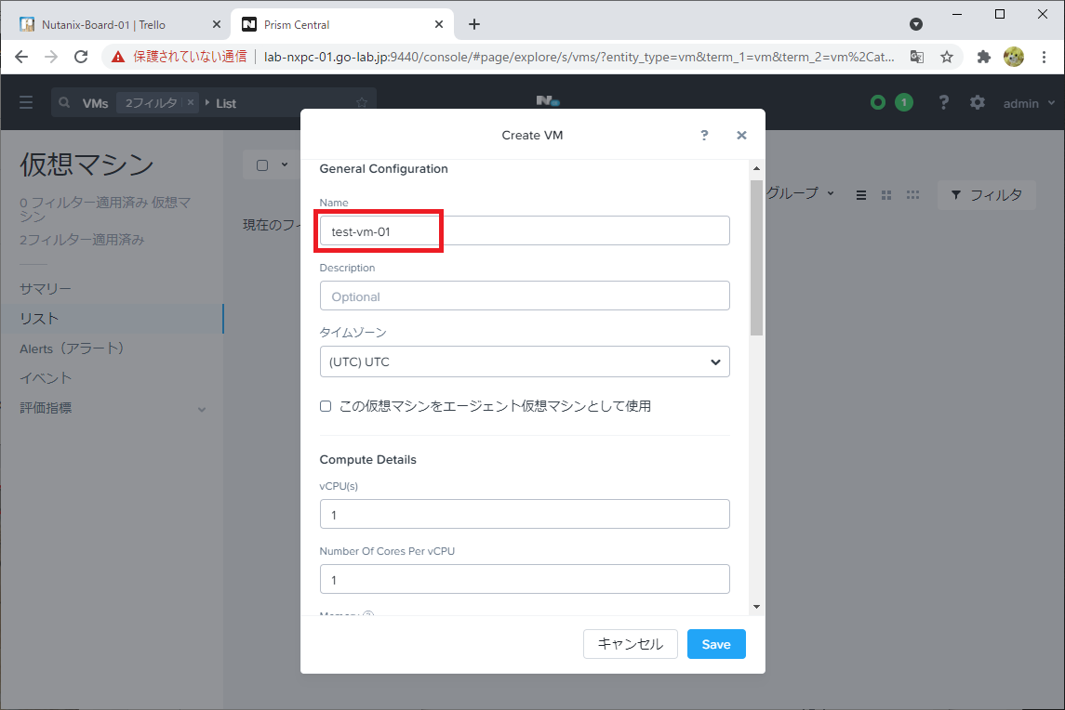The image size is (1065, 710).
Task: Open the Create VM dialog help question mark
Action: coord(704,135)
